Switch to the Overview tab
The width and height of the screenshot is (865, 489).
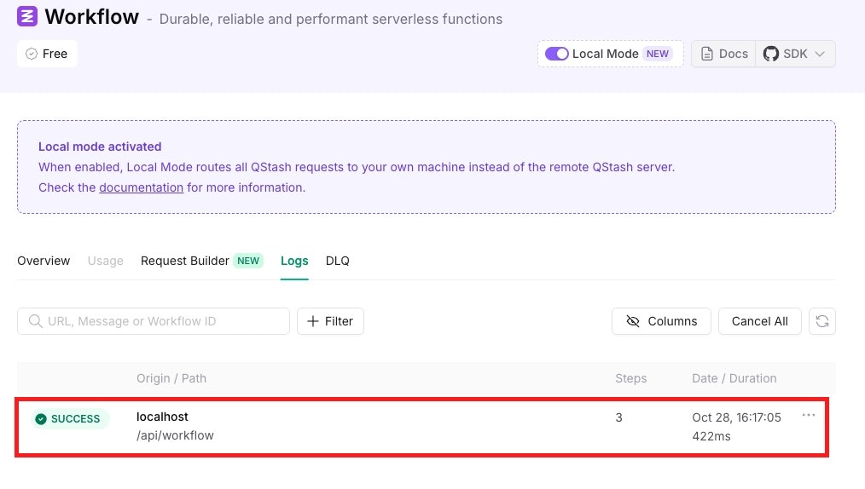tap(44, 261)
